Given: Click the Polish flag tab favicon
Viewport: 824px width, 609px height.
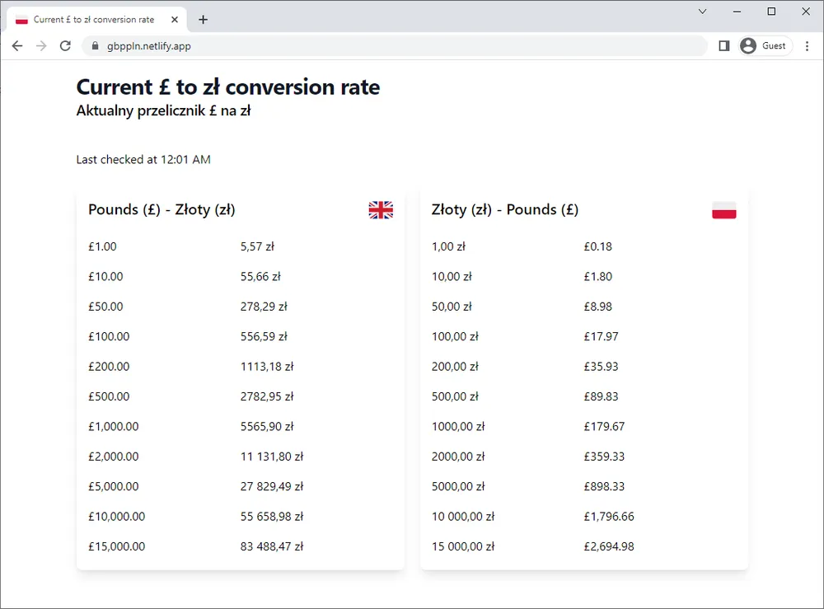Looking at the screenshot, I should coord(22,20).
